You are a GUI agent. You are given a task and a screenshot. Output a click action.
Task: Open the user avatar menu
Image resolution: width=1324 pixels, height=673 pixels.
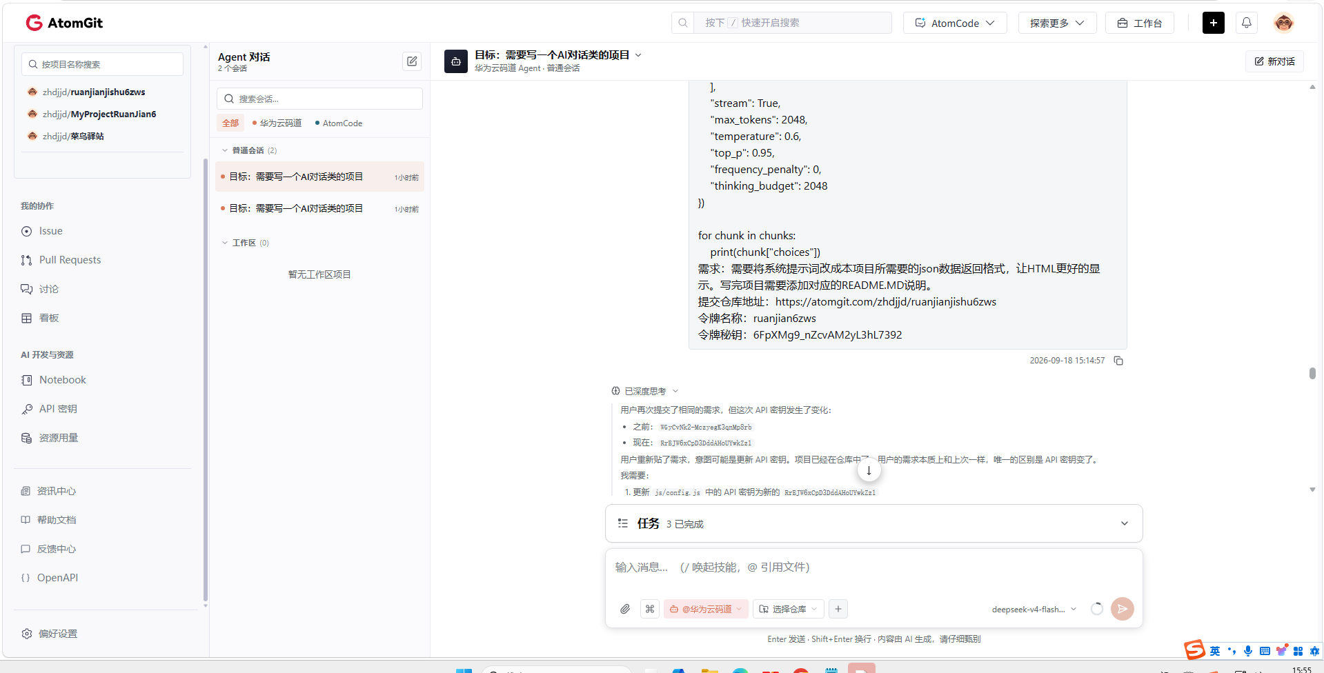1283,23
